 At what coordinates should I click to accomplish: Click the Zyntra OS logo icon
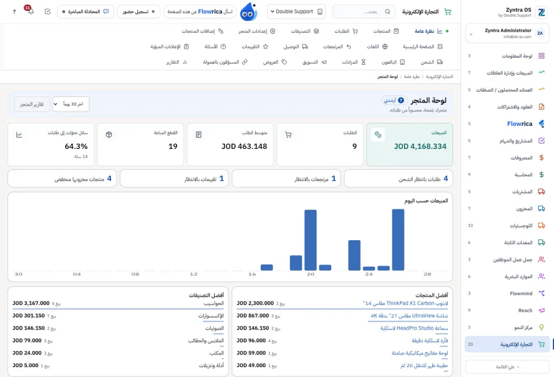541,12
